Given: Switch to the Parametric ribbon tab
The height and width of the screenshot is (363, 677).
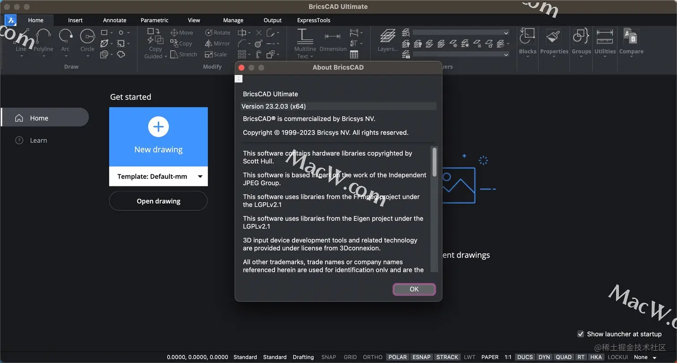Looking at the screenshot, I should point(154,20).
